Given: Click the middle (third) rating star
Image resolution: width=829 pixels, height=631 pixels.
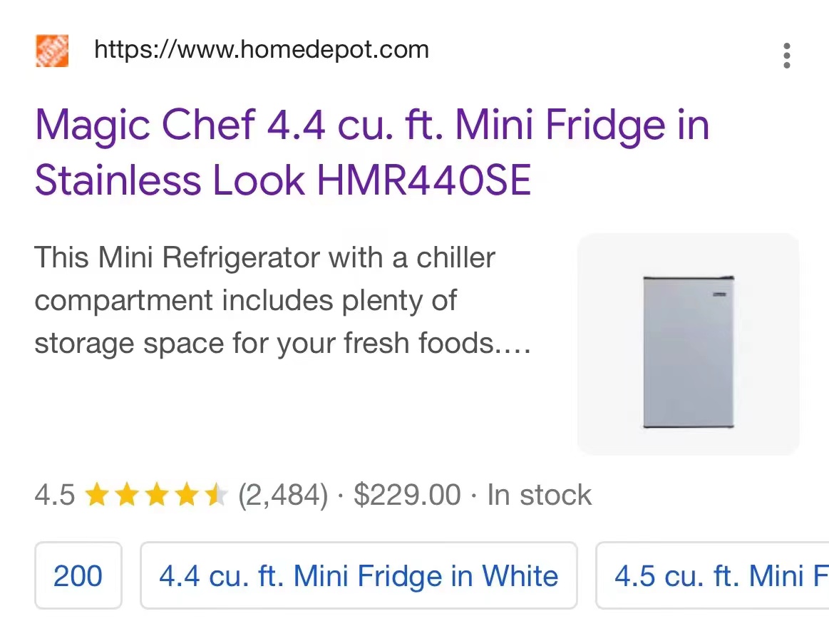Looking at the screenshot, I should click(x=156, y=495).
